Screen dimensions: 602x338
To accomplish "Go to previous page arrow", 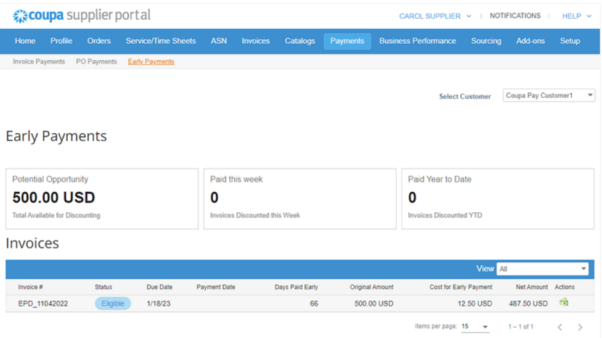I will click(x=559, y=327).
